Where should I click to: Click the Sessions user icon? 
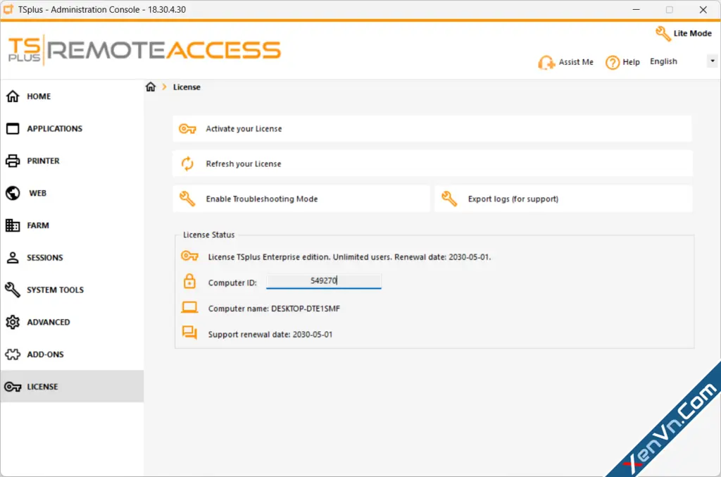pyautogui.click(x=13, y=258)
